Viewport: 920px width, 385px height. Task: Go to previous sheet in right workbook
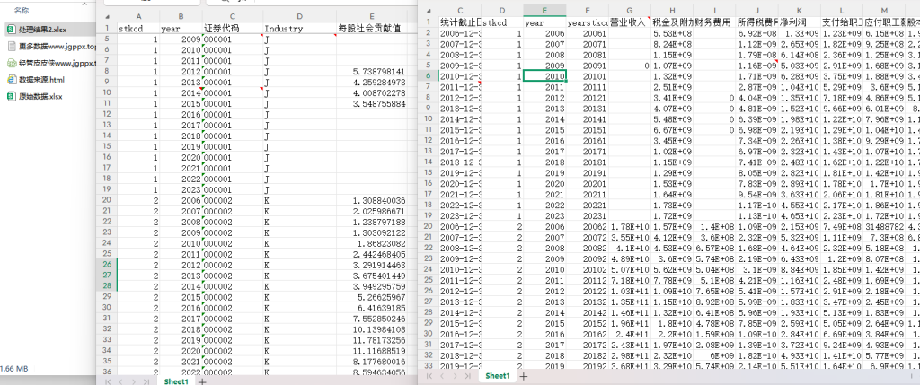tap(443, 376)
